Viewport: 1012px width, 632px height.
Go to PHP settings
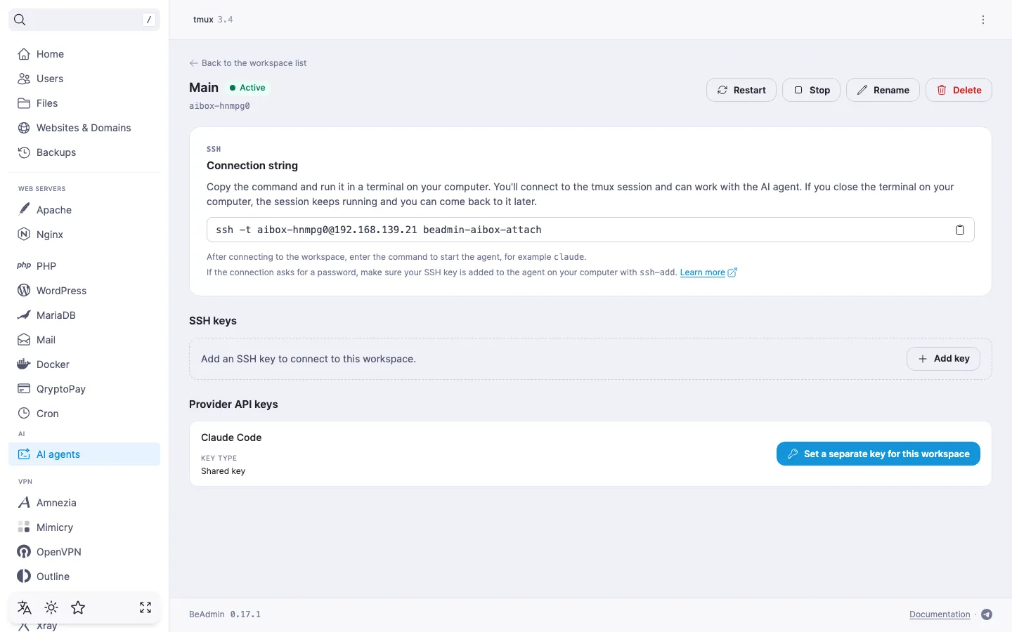click(x=84, y=266)
